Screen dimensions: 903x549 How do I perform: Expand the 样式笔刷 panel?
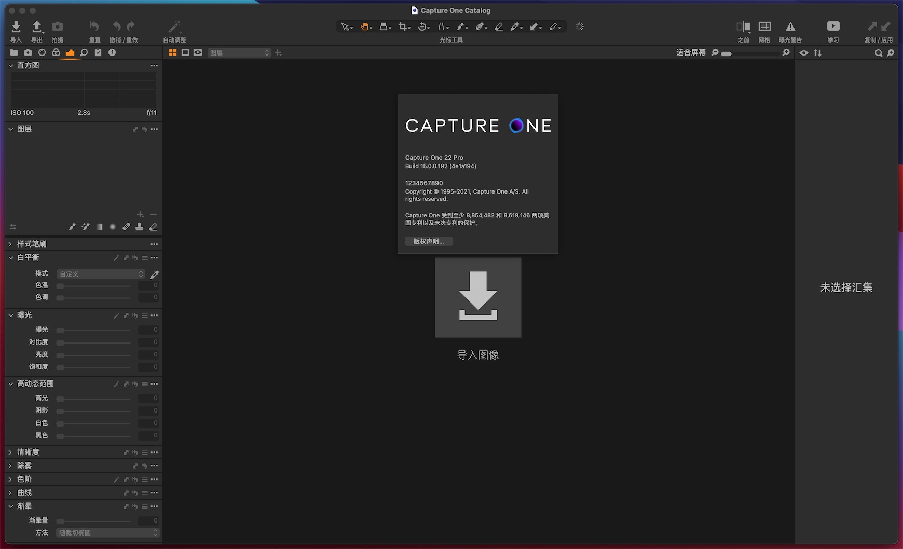pos(10,244)
